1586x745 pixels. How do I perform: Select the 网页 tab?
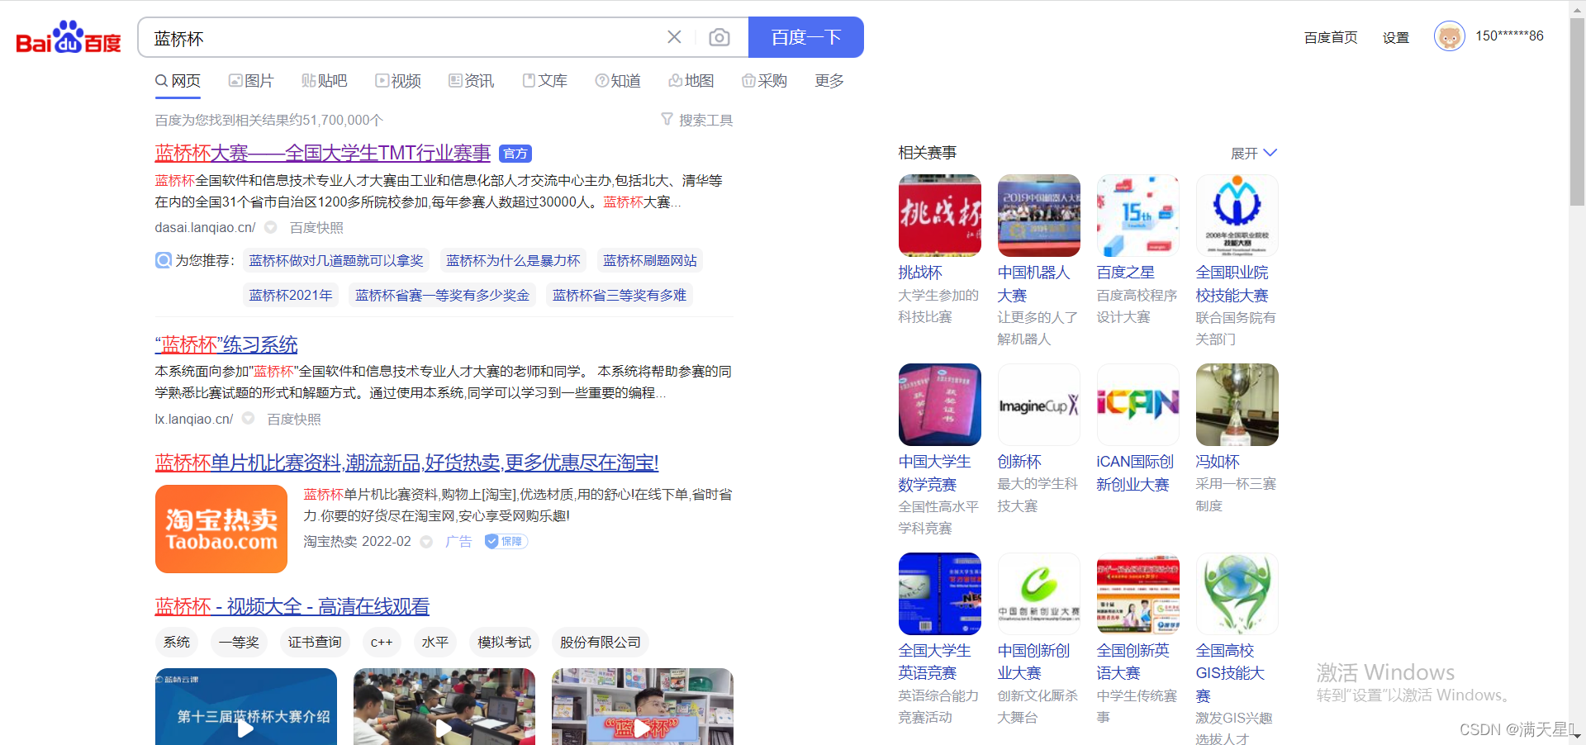pyautogui.click(x=178, y=81)
